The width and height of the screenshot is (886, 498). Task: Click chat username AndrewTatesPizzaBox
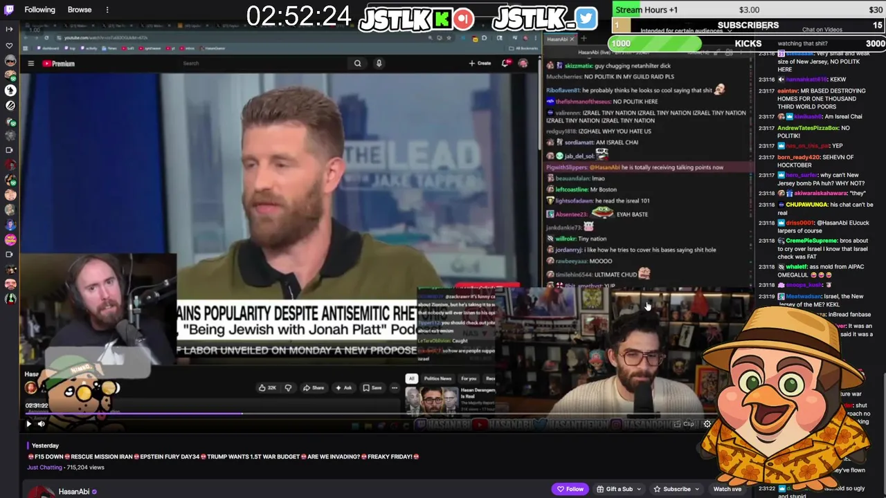pos(808,128)
